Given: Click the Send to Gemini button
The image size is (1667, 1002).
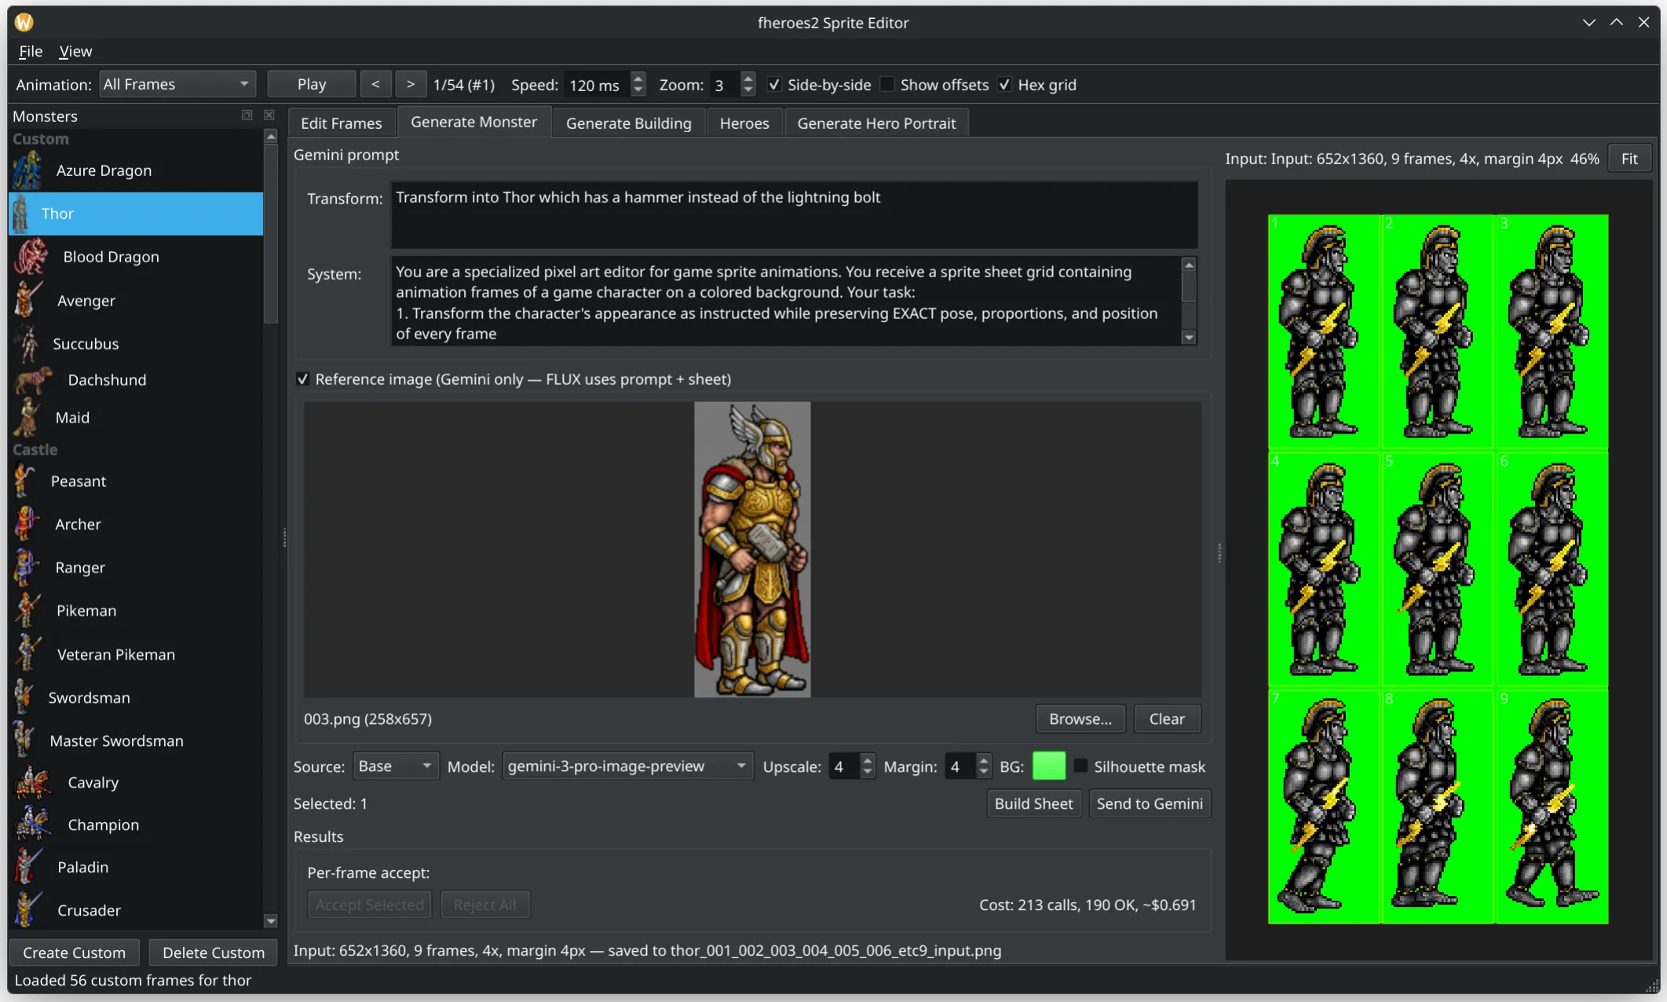Looking at the screenshot, I should (1150, 803).
